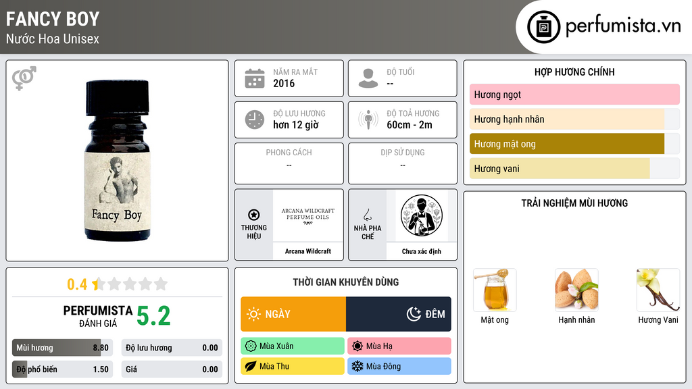The height and width of the screenshot is (389, 692).
Task: Click the nose icon above Nhà pha chế
Action: click(x=367, y=215)
